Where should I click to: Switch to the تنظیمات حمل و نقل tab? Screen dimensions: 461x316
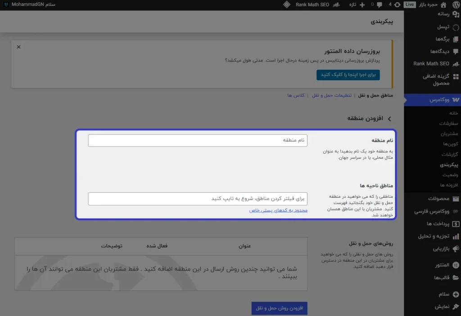(x=333, y=96)
